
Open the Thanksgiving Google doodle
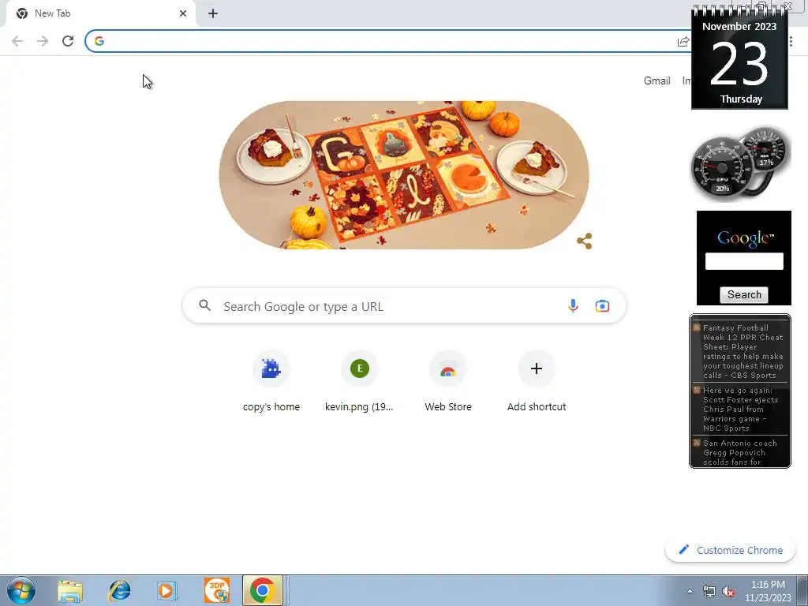pyautogui.click(x=404, y=174)
